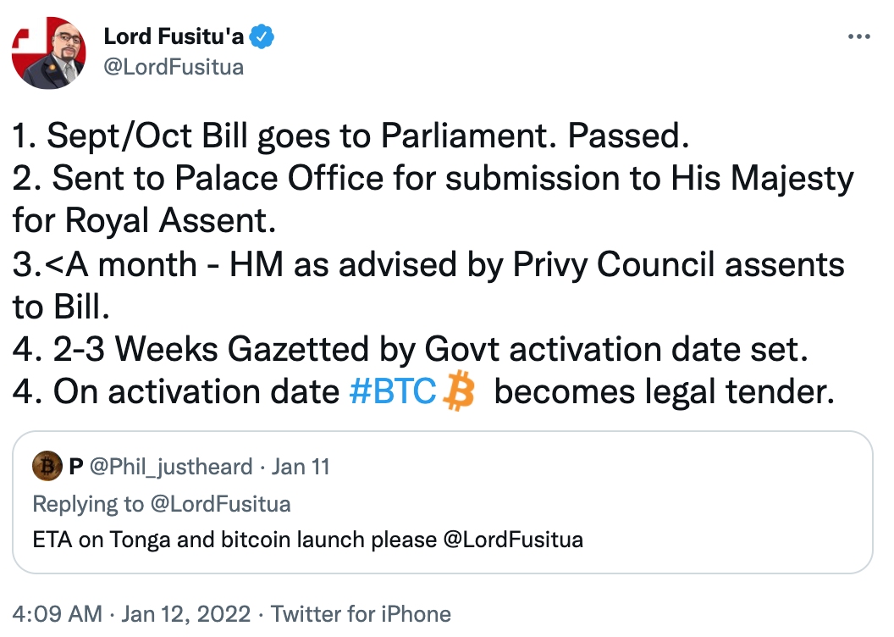This screenshot has width=894, height=637.
Task: Open the 'Twitter for iPhone' source link
Action: [x=361, y=613]
